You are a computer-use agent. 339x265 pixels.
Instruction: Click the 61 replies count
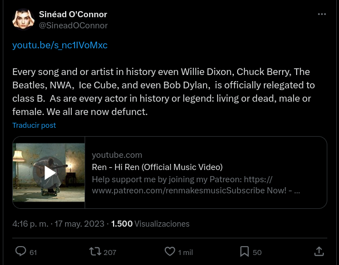pyautogui.click(x=33, y=252)
